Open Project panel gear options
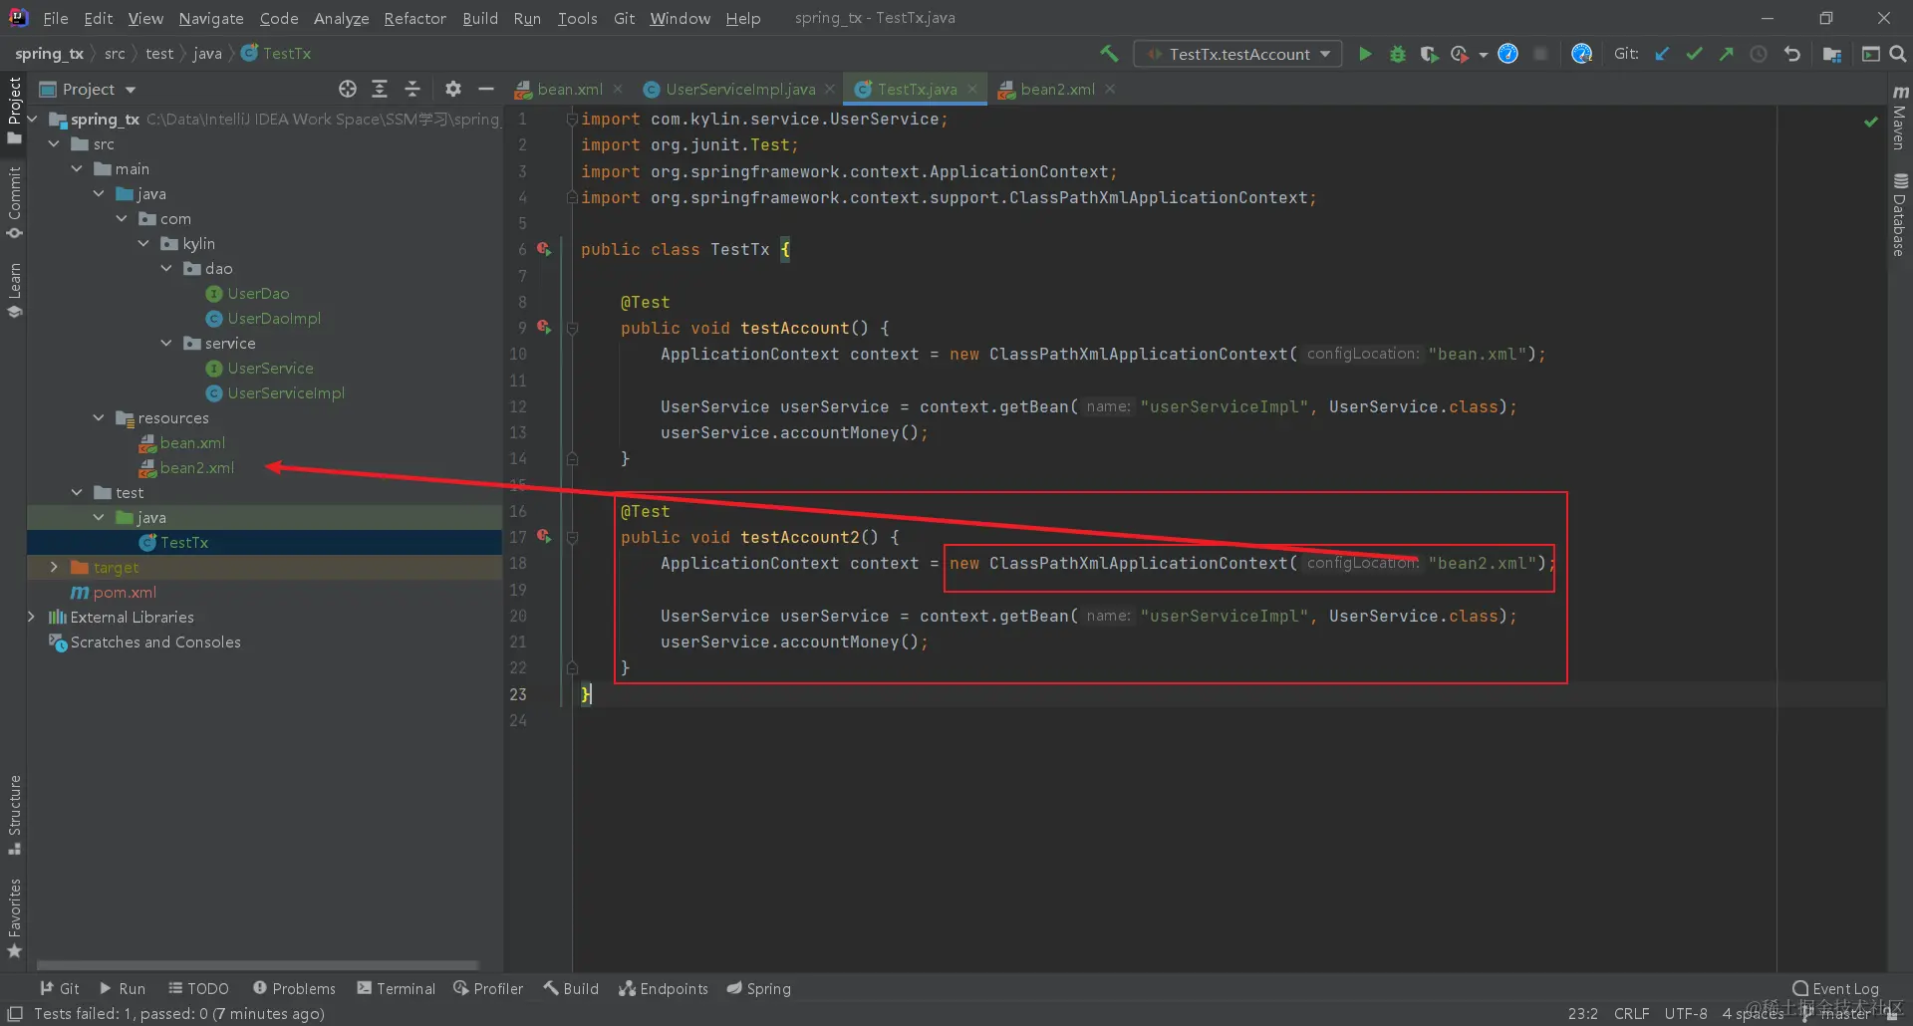1913x1026 pixels. click(x=453, y=89)
